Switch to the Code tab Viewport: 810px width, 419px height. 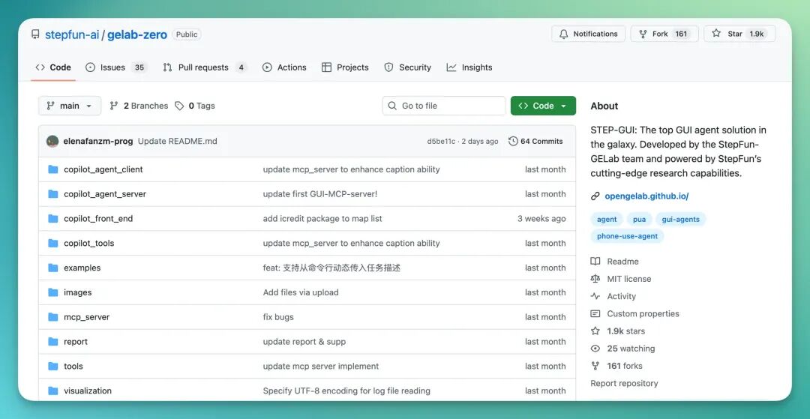[x=53, y=67]
